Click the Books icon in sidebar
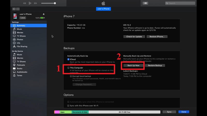The width and height of the screenshot is (207, 116). point(14,69)
